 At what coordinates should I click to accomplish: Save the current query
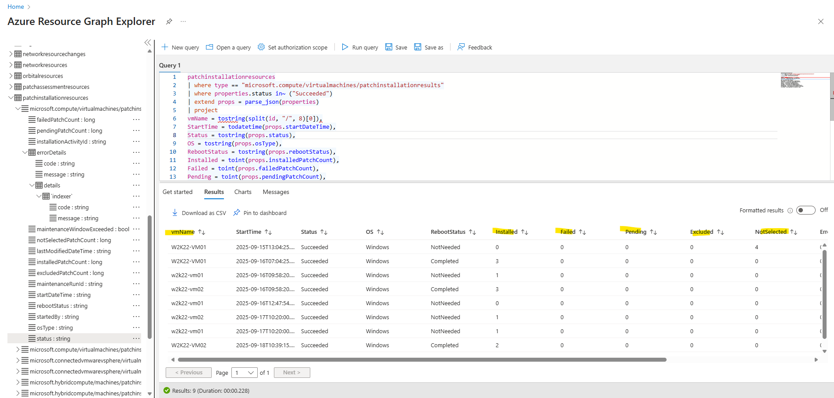(396, 47)
